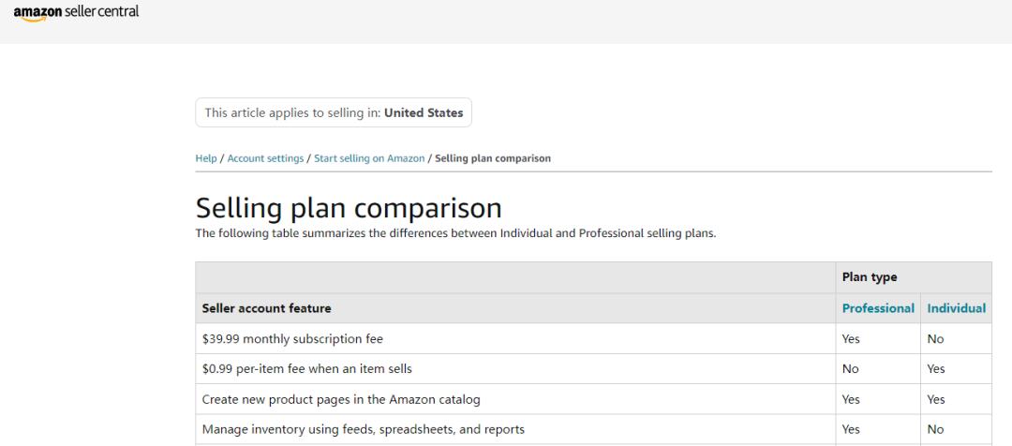This screenshot has height=446, width=1012.
Task: Select the Selling plan comparison breadcrumb text
Action: pos(493,158)
